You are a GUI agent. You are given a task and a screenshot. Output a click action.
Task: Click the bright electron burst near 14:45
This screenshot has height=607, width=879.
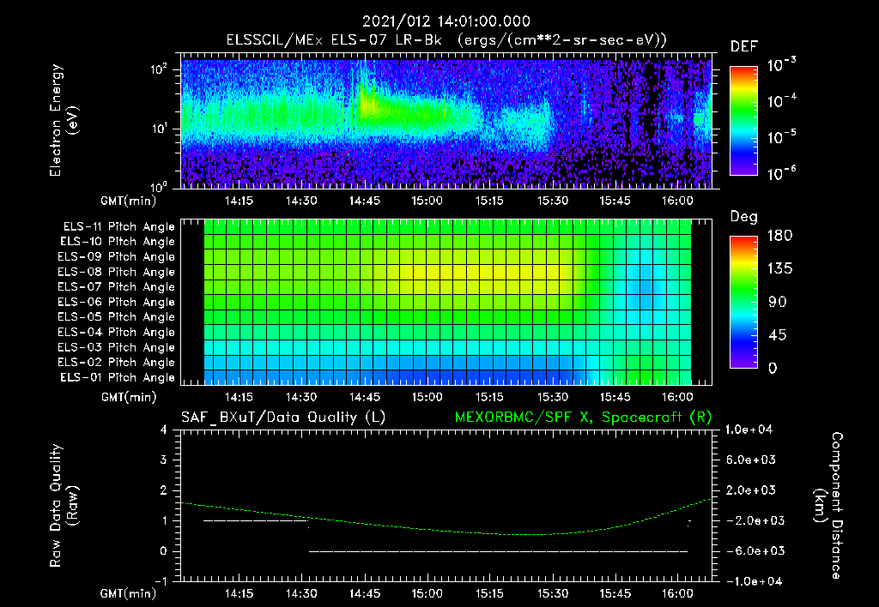[x=367, y=104]
